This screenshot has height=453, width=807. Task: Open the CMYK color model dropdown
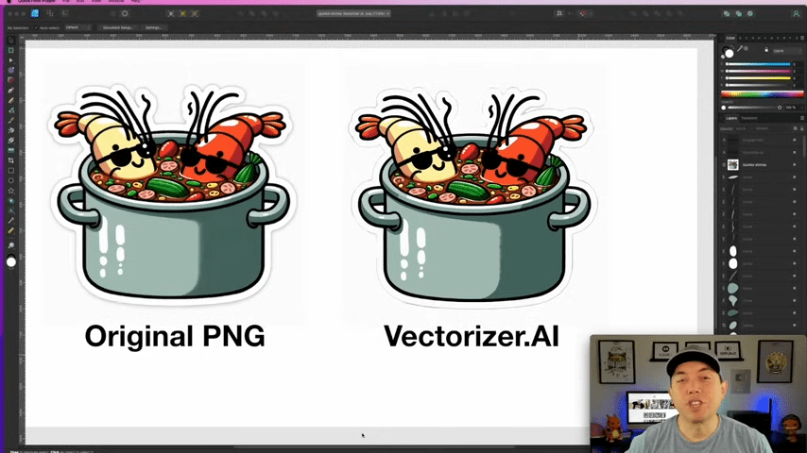[x=787, y=50]
